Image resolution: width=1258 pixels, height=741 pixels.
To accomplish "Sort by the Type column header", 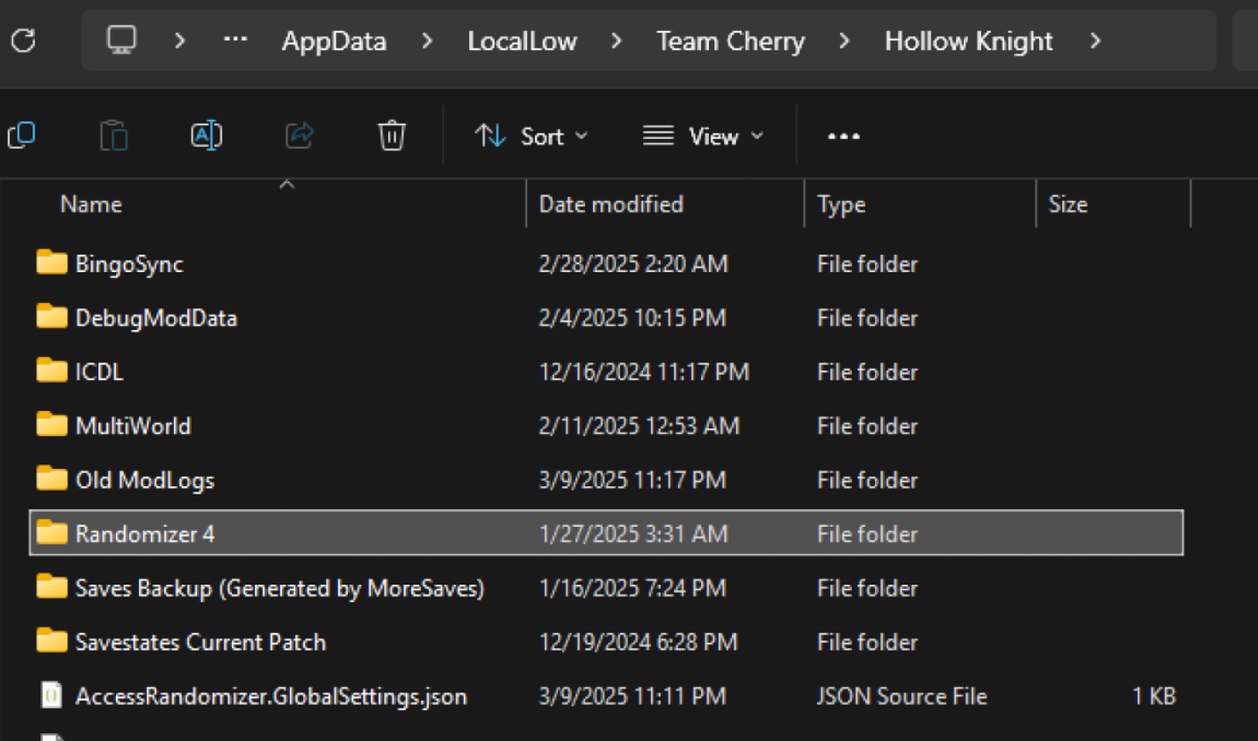I will (841, 205).
